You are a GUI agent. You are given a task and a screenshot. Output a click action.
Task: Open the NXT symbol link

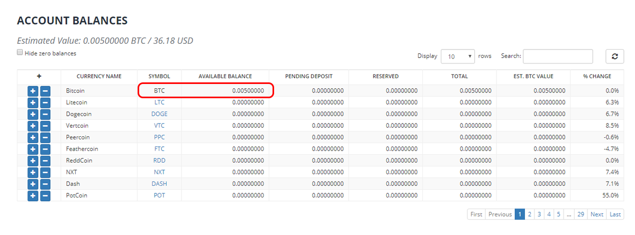click(x=159, y=172)
